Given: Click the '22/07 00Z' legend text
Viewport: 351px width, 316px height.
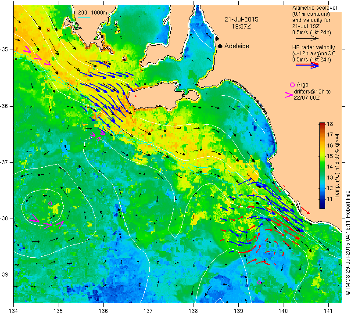Looking at the screenshot, I should pyautogui.click(x=307, y=98).
